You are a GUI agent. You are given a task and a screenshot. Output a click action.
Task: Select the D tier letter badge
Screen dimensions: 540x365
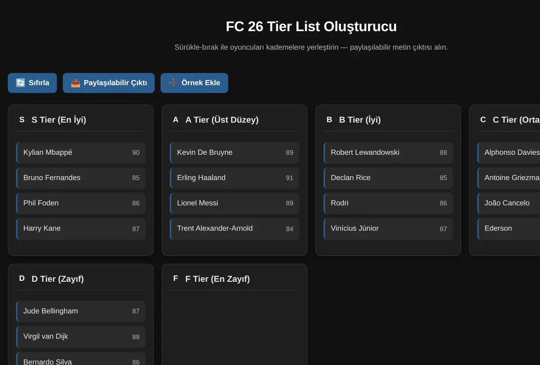pyautogui.click(x=22, y=279)
